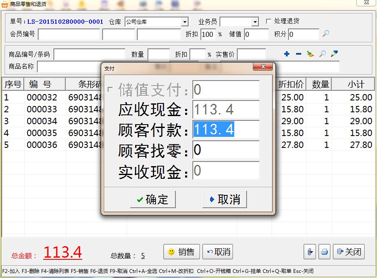Click the printer icon button

pyautogui.click(x=324, y=252)
